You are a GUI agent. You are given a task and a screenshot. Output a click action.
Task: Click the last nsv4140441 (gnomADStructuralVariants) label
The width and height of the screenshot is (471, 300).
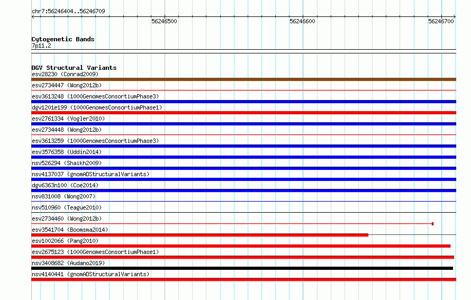90,274
